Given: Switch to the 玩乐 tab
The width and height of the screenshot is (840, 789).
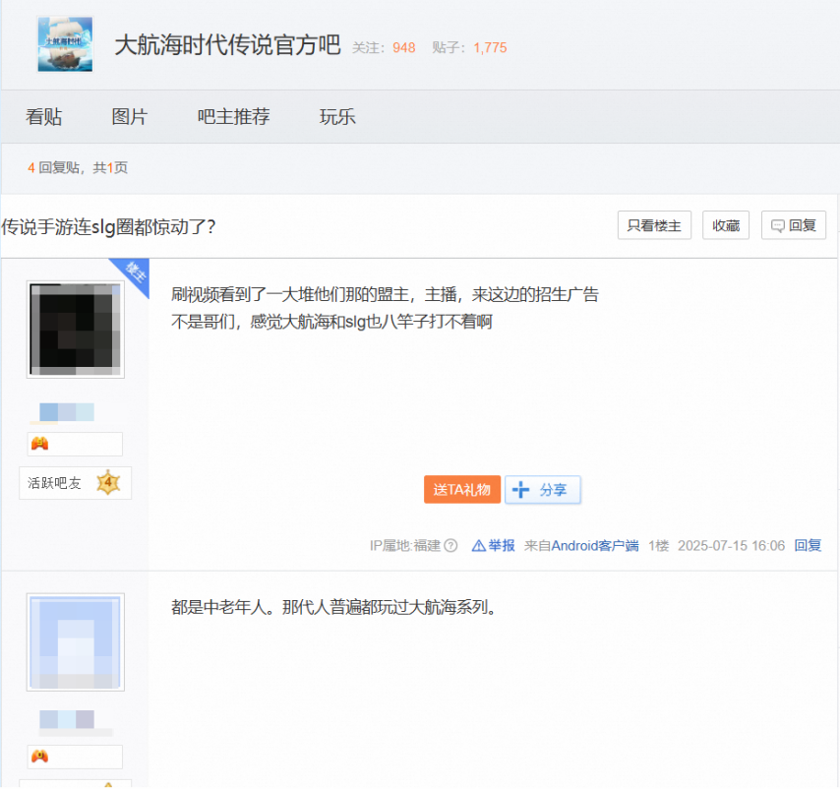Looking at the screenshot, I should tap(337, 116).
